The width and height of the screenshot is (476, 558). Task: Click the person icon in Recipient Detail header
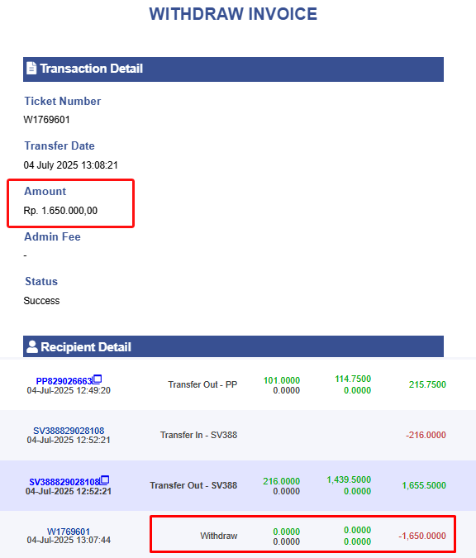pos(32,346)
